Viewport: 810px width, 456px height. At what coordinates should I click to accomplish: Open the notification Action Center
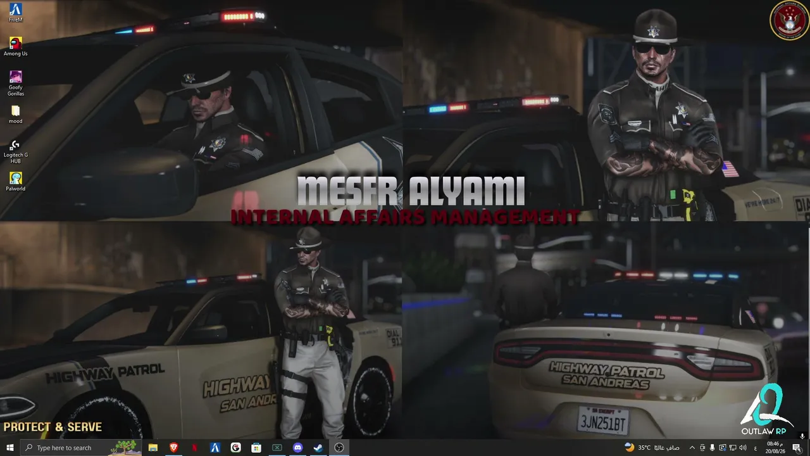tap(797, 448)
